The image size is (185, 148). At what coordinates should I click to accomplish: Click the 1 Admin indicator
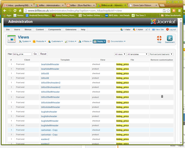pos(138,30)
